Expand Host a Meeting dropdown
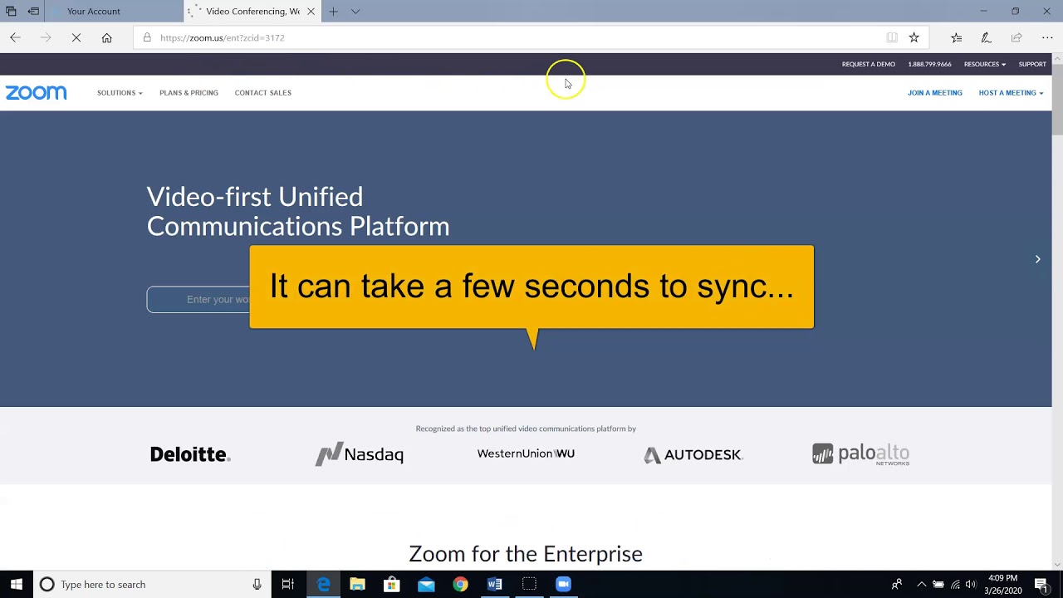This screenshot has width=1063, height=598. coord(1011,93)
